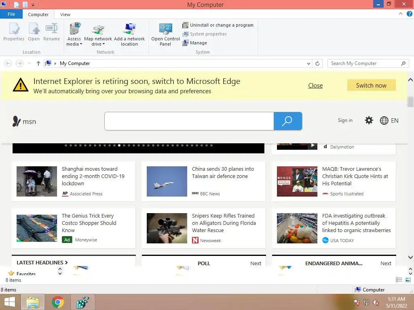Click the Switch now button

pos(371,85)
